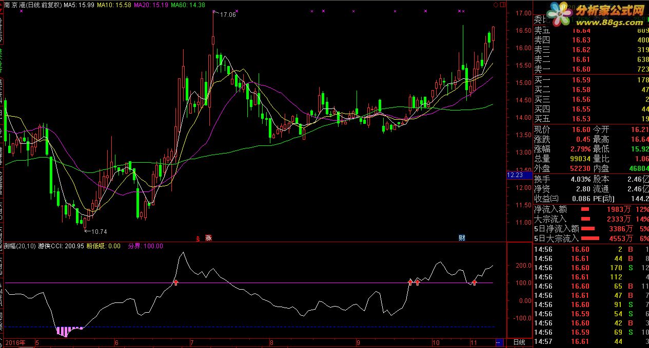This screenshot has height=348, width=649.
Task: Click the month 9 marker on time axis
Action: pyautogui.click(x=358, y=342)
